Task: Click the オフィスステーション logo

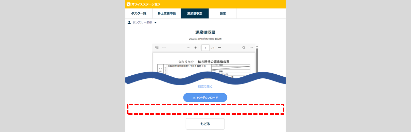Action: [143, 4]
